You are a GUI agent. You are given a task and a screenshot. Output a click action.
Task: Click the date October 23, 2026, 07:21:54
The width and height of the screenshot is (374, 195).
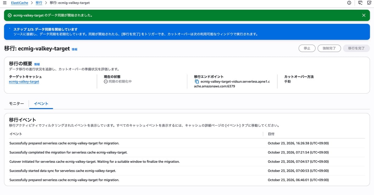[x=298, y=152]
